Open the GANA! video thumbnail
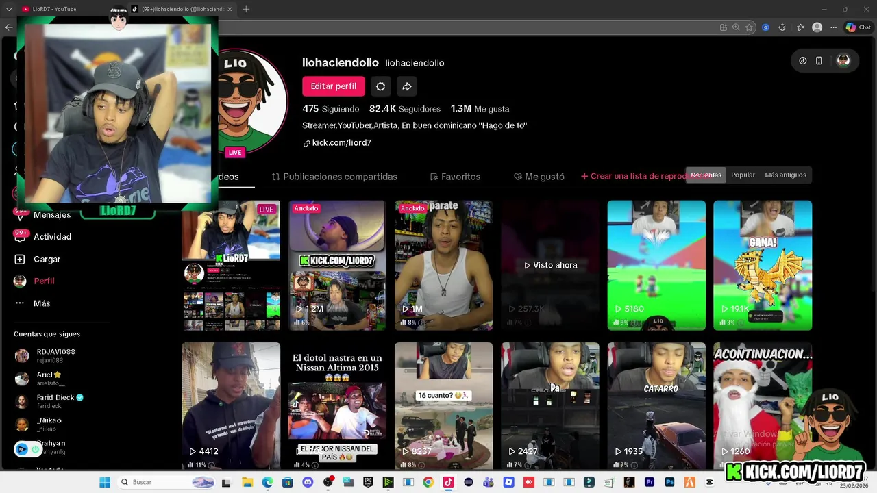This screenshot has width=877, height=493. (x=763, y=266)
